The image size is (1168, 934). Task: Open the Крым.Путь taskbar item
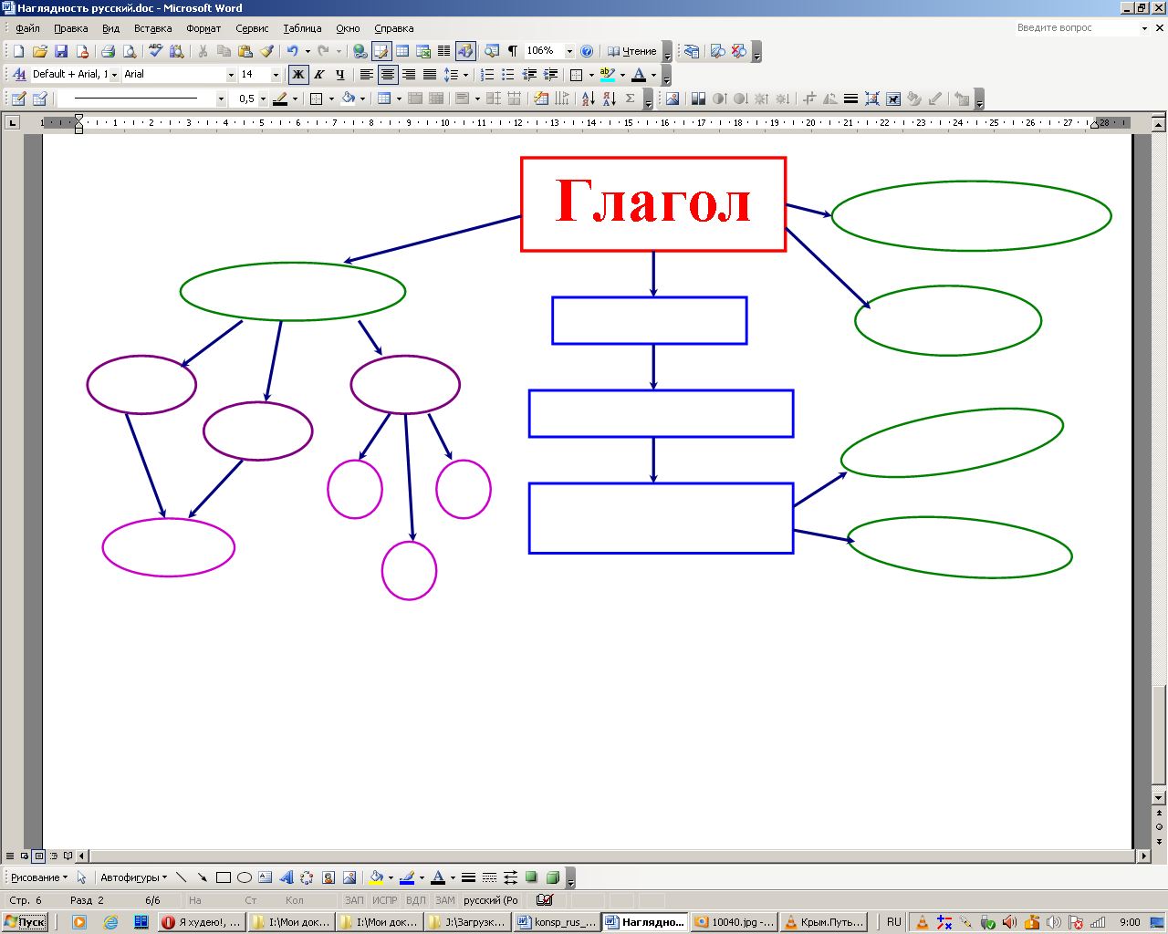[824, 922]
